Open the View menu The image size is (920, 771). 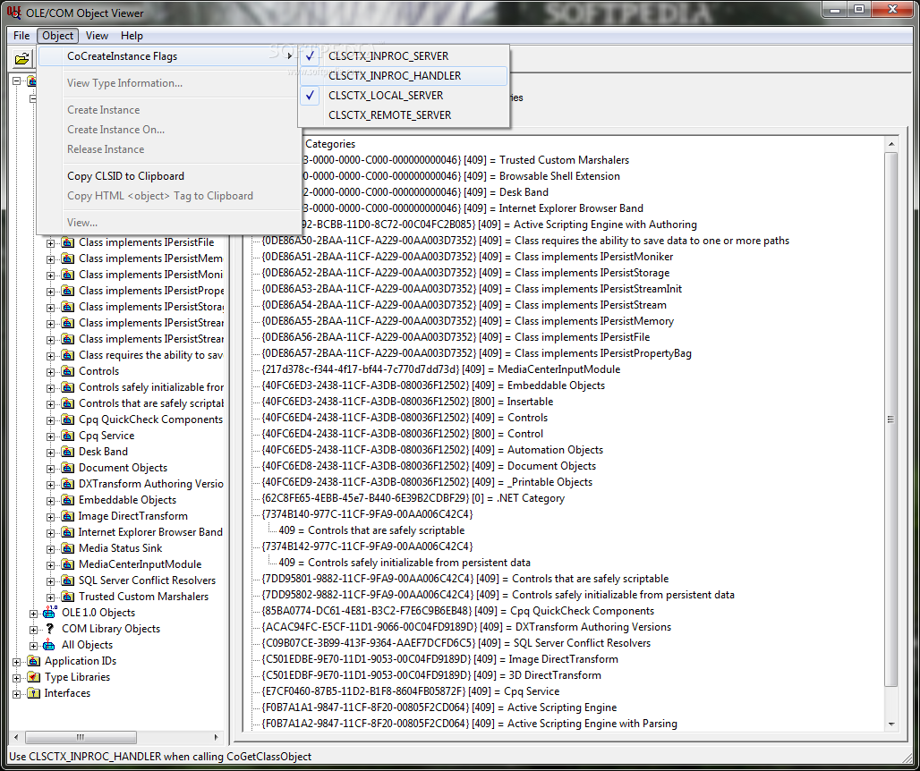click(x=97, y=36)
